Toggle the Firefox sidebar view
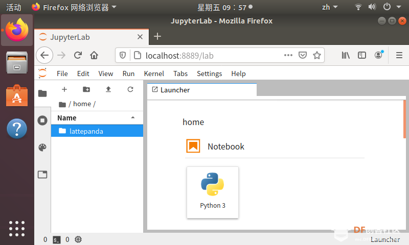This screenshot has width=409, height=245. pos(362,55)
